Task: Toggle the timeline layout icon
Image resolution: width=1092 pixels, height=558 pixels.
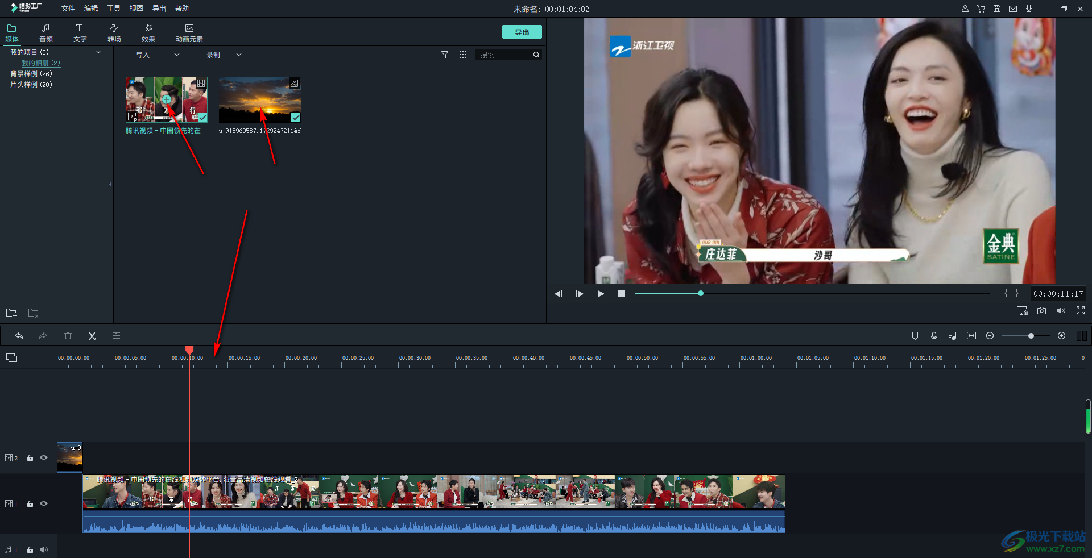Action: pos(1082,336)
